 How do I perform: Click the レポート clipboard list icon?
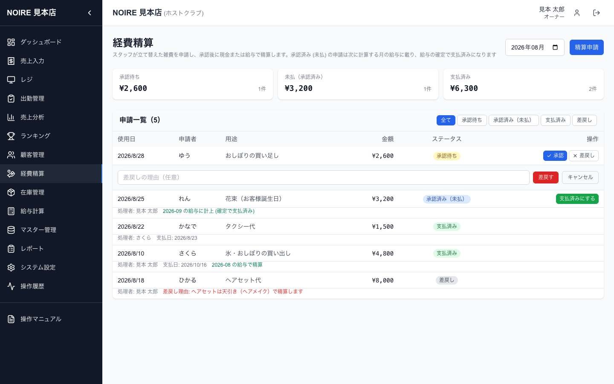[11, 249]
